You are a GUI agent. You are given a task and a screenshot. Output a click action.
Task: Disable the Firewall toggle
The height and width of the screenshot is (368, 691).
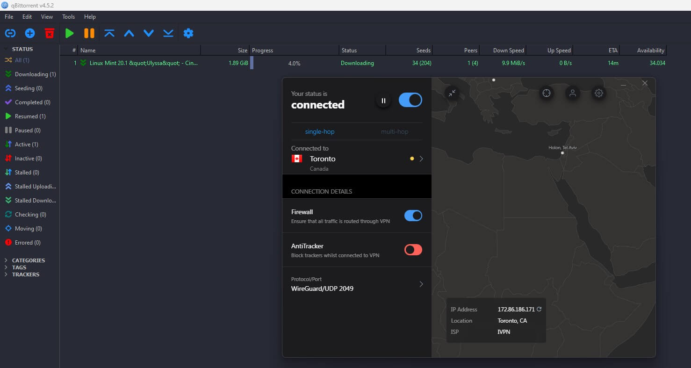point(413,216)
